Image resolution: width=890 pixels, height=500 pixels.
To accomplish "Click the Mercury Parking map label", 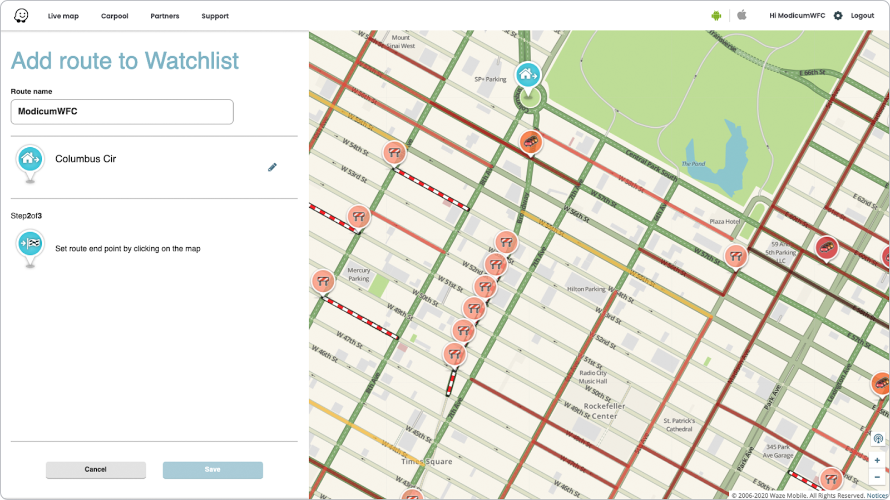I will [x=359, y=274].
